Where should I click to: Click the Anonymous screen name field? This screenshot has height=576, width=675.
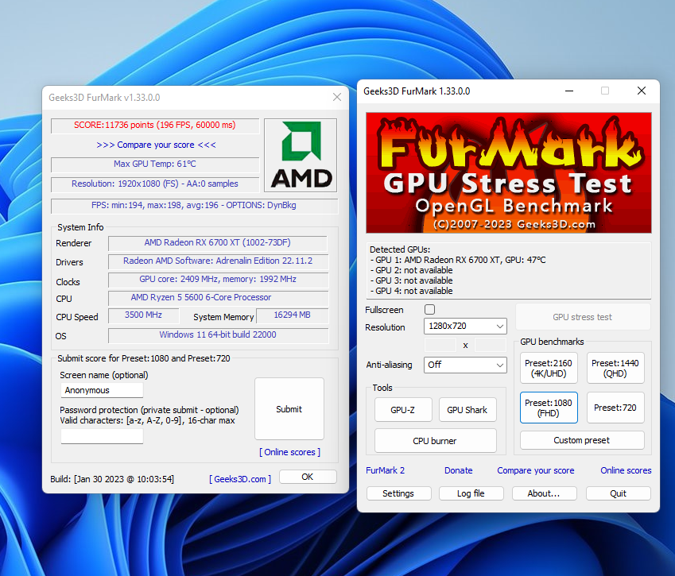click(102, 390)
